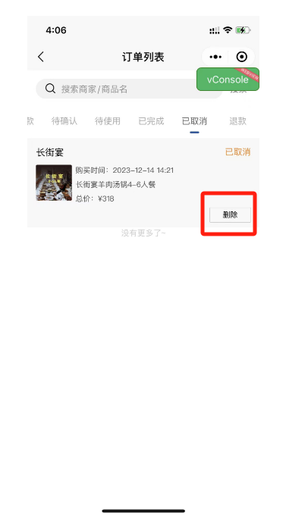Click the magnifier search icon
Image resolution: width=308 pixels, height=519 pixels.
click(x=50, y=89)
